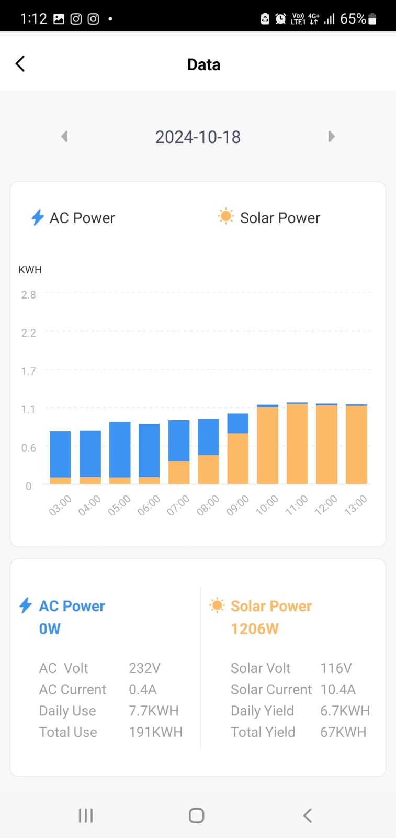Screen dimensions: 396x838
Task: Select the 07:00 bar's blue AC segment
Action: pyautogui.click(x=179, y=440)
